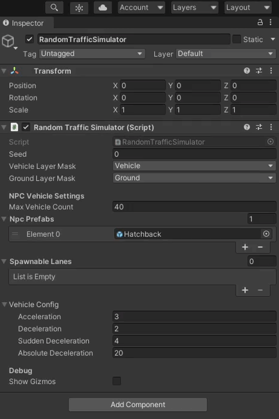
Task: Collapse the Vehicle Config foldout
Action: [4, 305]
